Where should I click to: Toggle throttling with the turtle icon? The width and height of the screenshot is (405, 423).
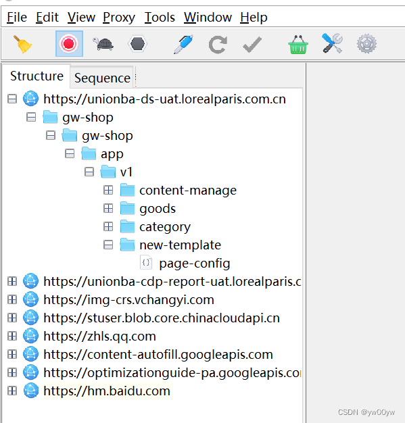coord(103,44)
